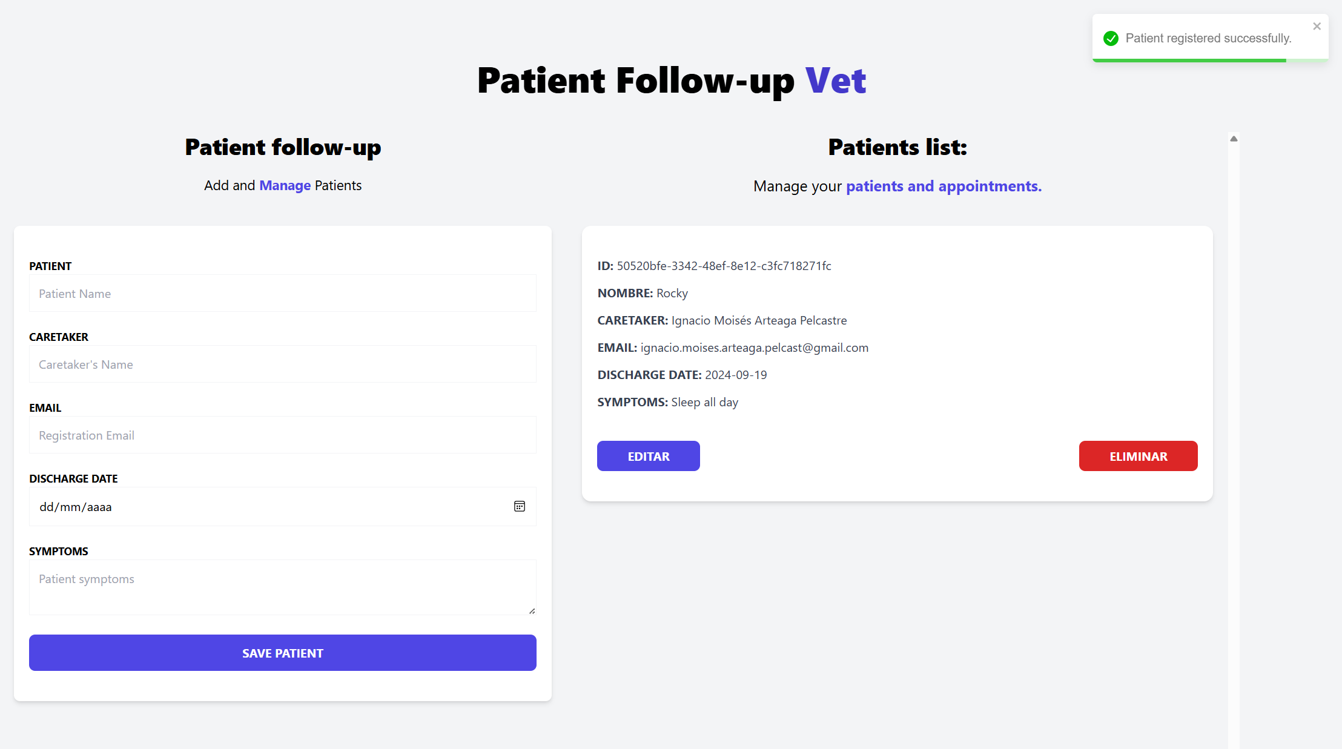Grab the symptoms textarea resize handle
Screen dimensions: 1342x749
pos(532,610)
